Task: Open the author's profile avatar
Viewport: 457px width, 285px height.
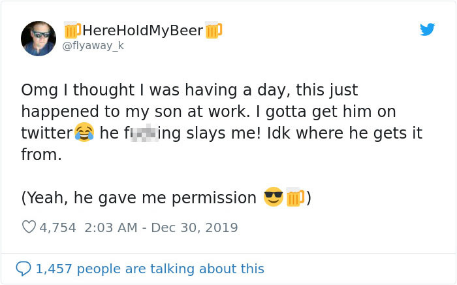Action: 39,38
